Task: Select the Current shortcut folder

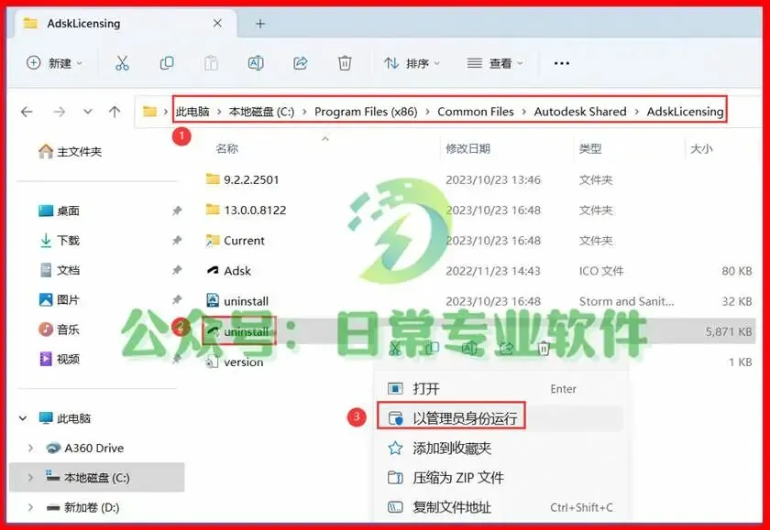Action: (235, 240)
